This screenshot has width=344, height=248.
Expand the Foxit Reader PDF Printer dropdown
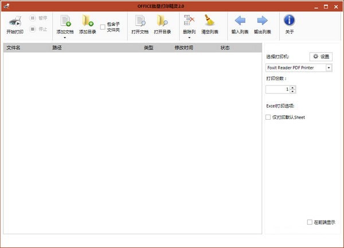[x=329, y=68]
